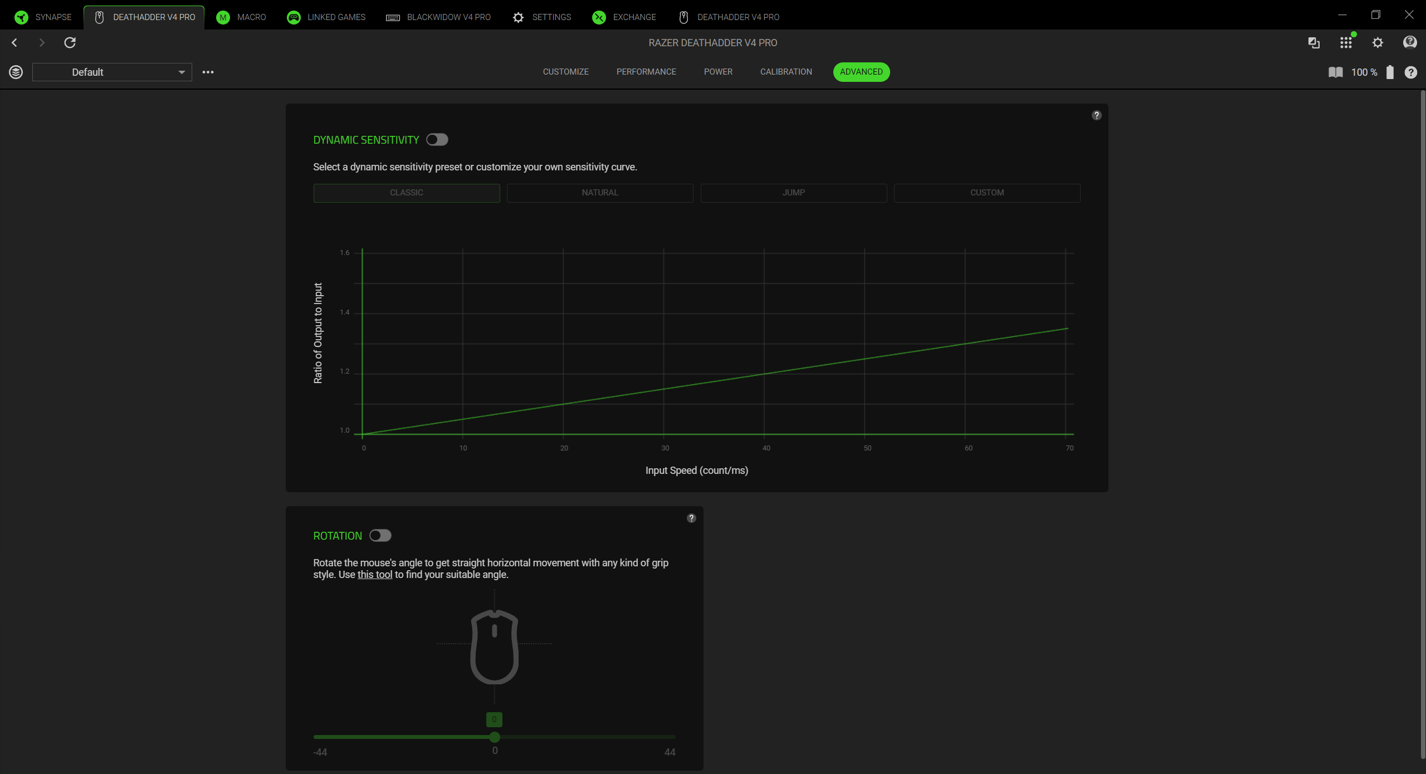
Task: Go back with the left arrow icon
Action: click(14, 43)
